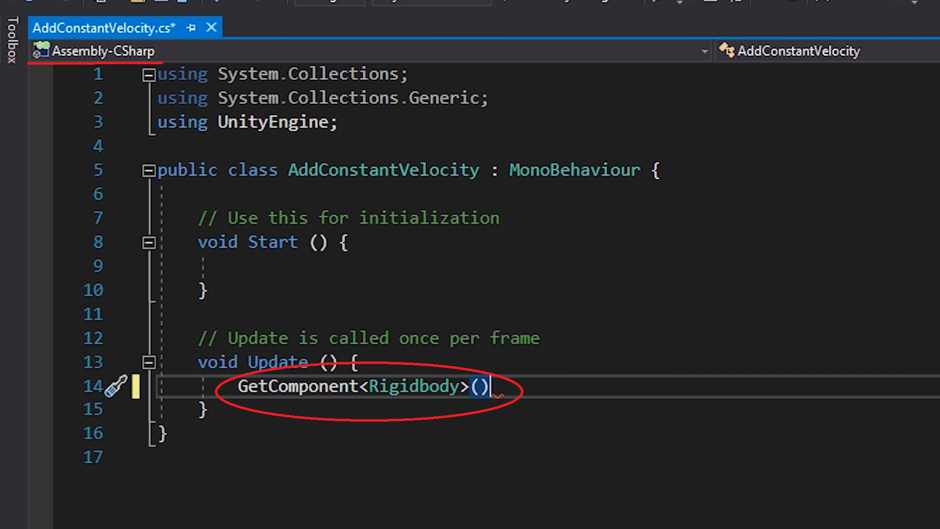The image size is (940, 529).
Task: Click AddConstantVelocity in the member navigation bar
Action: tap(799, 50)
